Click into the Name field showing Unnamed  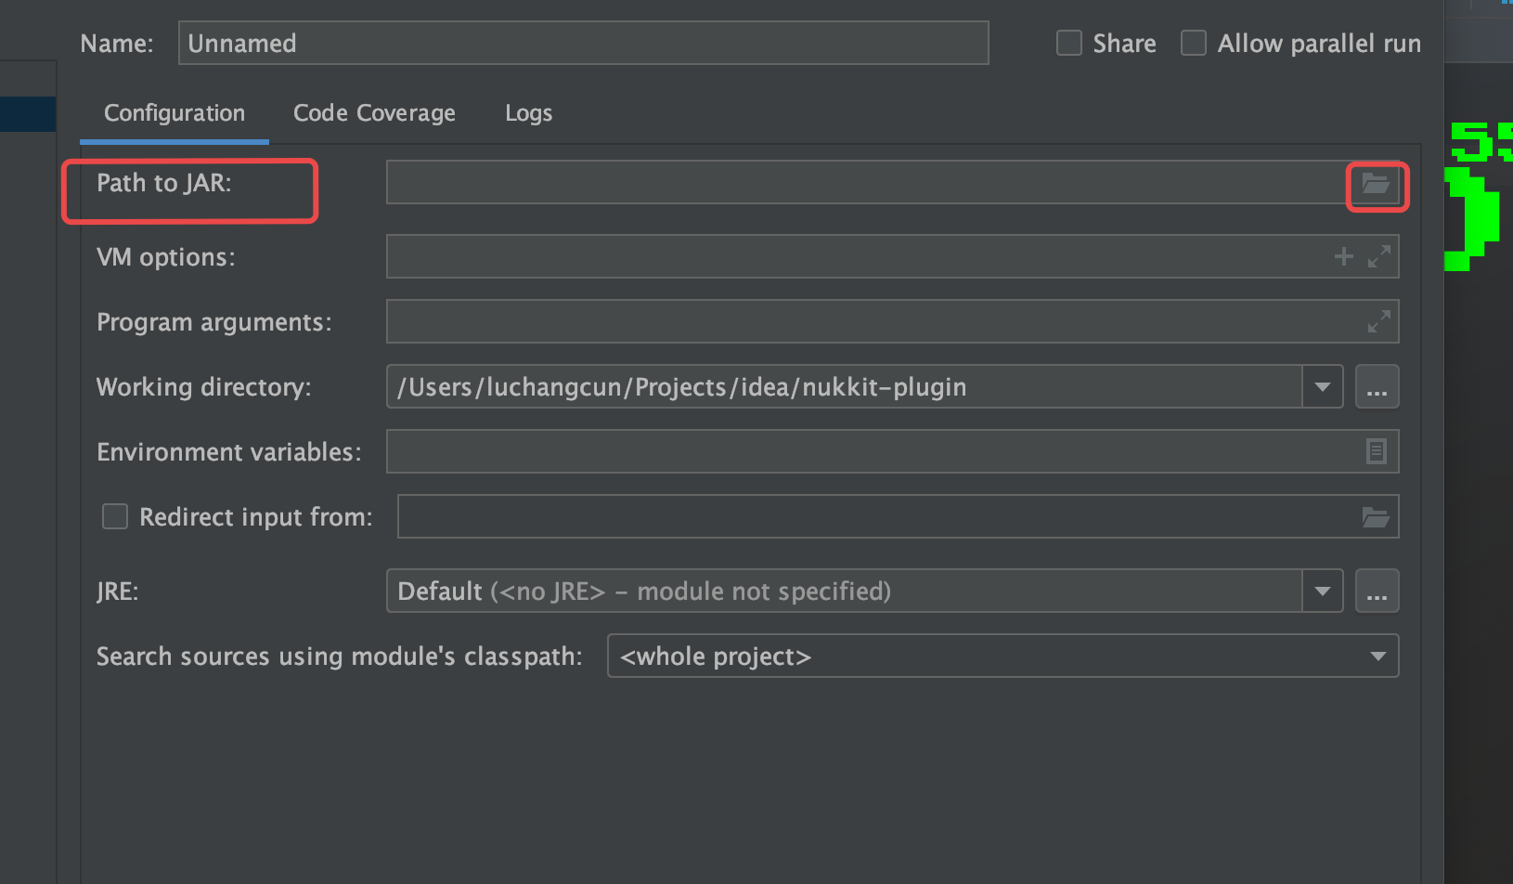[583, 44]
